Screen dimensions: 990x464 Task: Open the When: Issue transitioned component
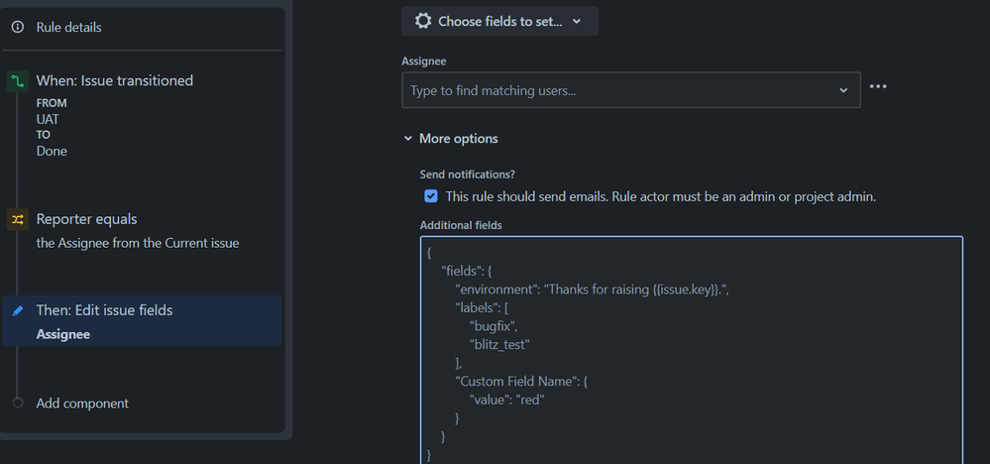[115, 81]
